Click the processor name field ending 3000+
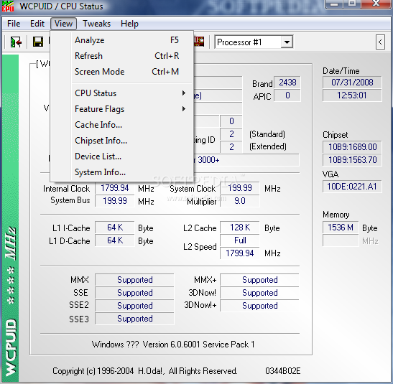This screenshot has height=384, width=393. pos(246,160)
